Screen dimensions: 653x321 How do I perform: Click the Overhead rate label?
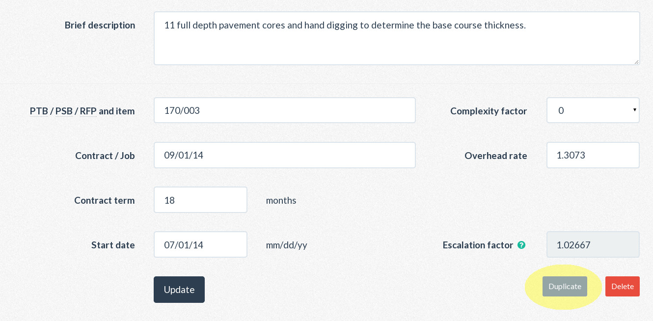(x=495, y=156)
